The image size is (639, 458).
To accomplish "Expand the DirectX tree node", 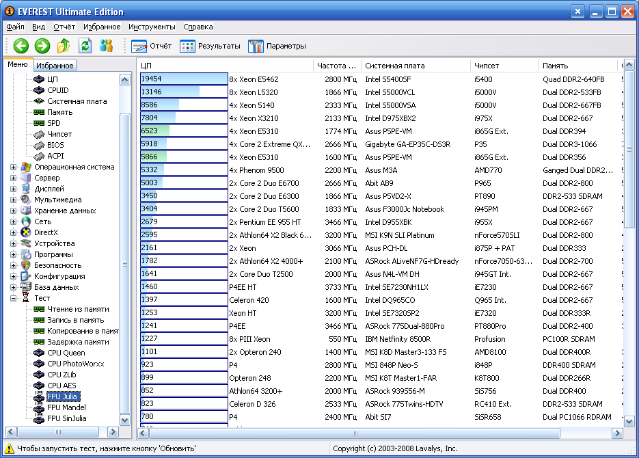I will point(14,232).
